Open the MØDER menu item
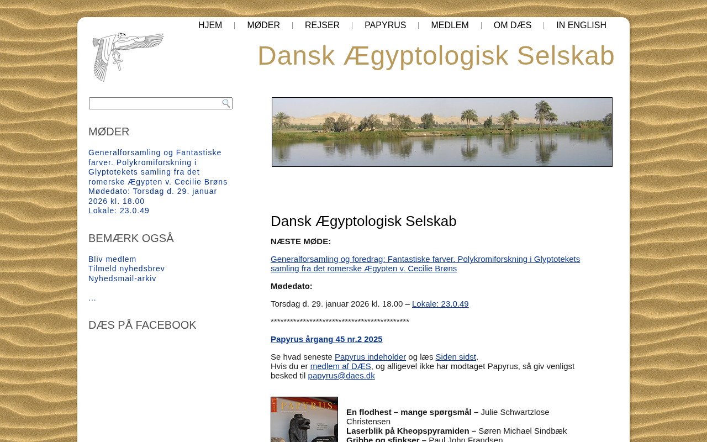 (263, 25)
